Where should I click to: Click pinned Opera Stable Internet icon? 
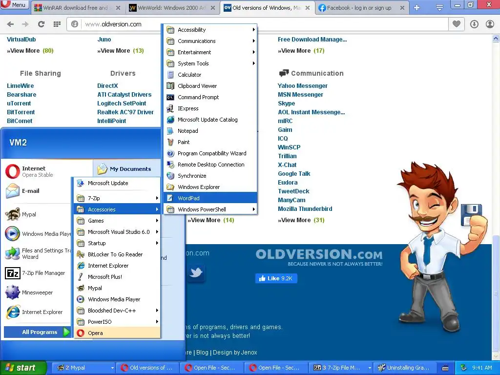point(12,171)
